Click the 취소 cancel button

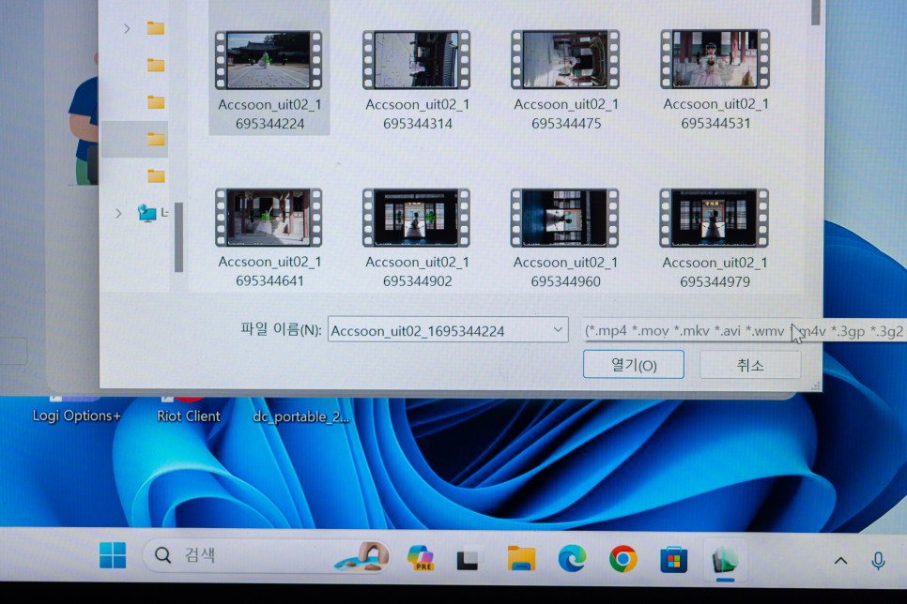750,365
